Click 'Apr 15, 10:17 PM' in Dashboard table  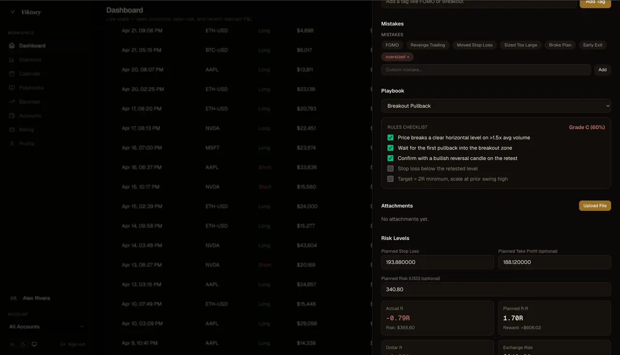(x=140, y=187)
